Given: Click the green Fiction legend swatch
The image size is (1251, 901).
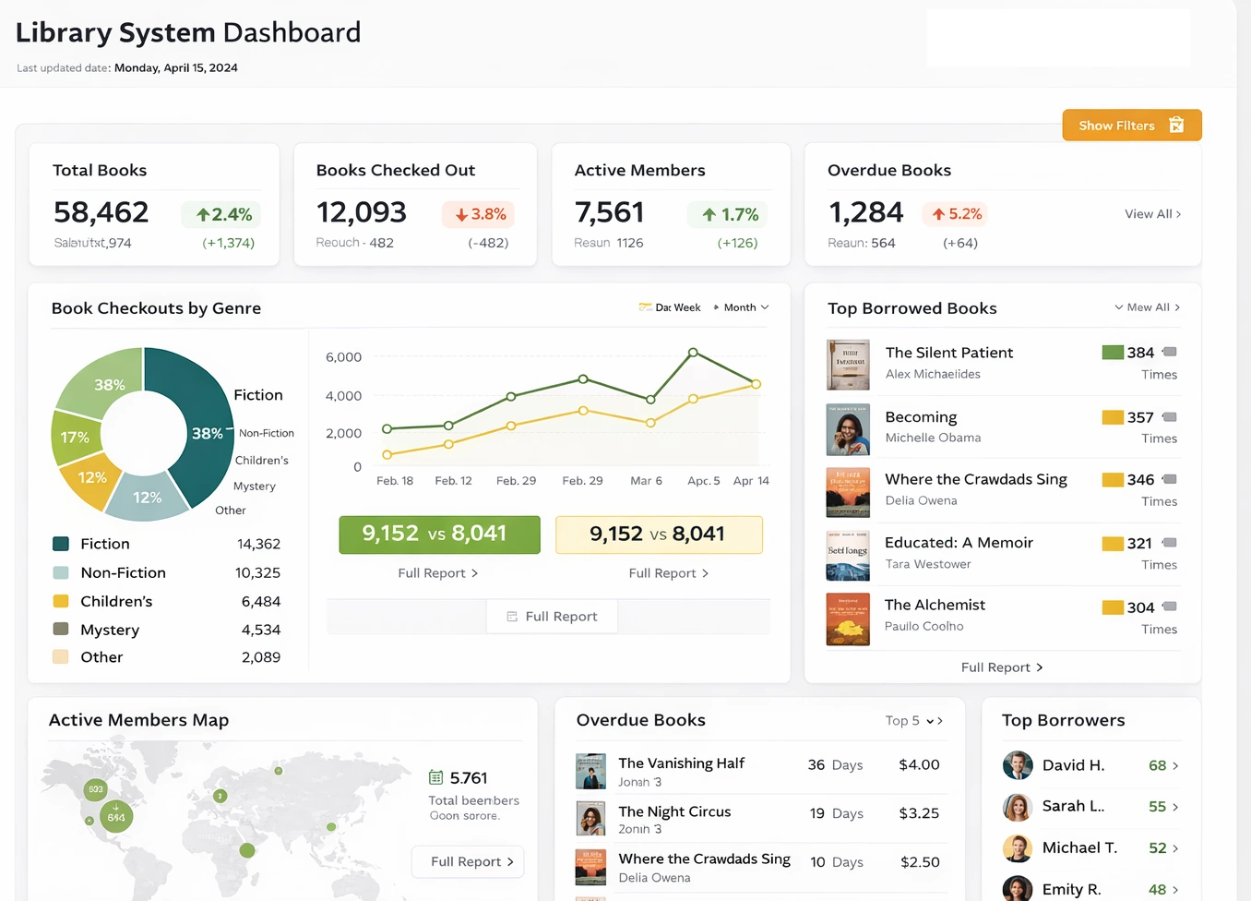Looking at the screenshot, I should [60, 544].
